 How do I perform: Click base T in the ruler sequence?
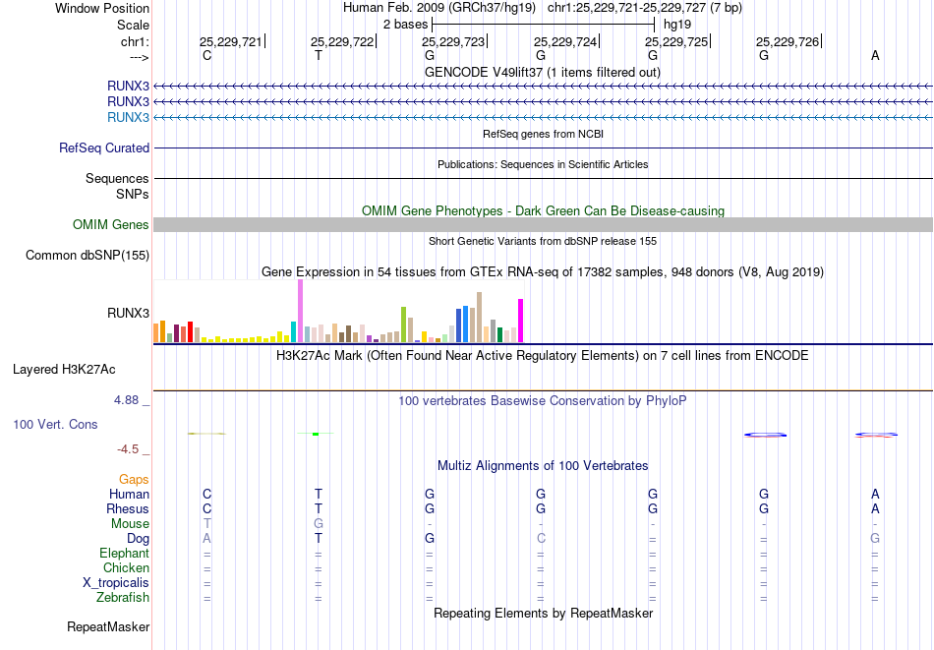[x=319, y=55]
